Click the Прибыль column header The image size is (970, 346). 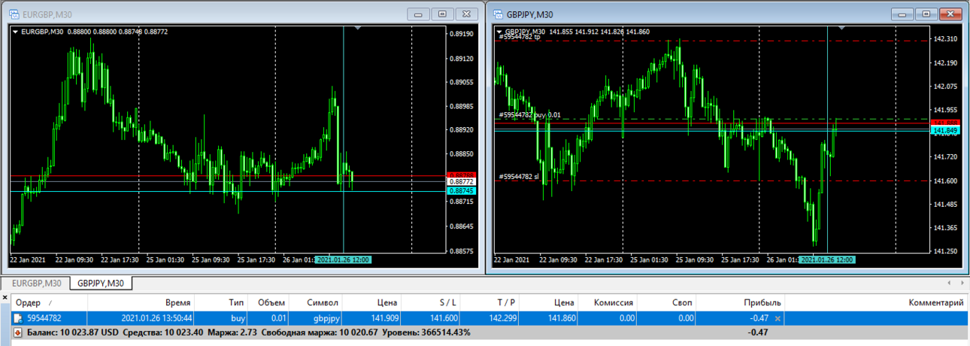click(x=741, y=302)
